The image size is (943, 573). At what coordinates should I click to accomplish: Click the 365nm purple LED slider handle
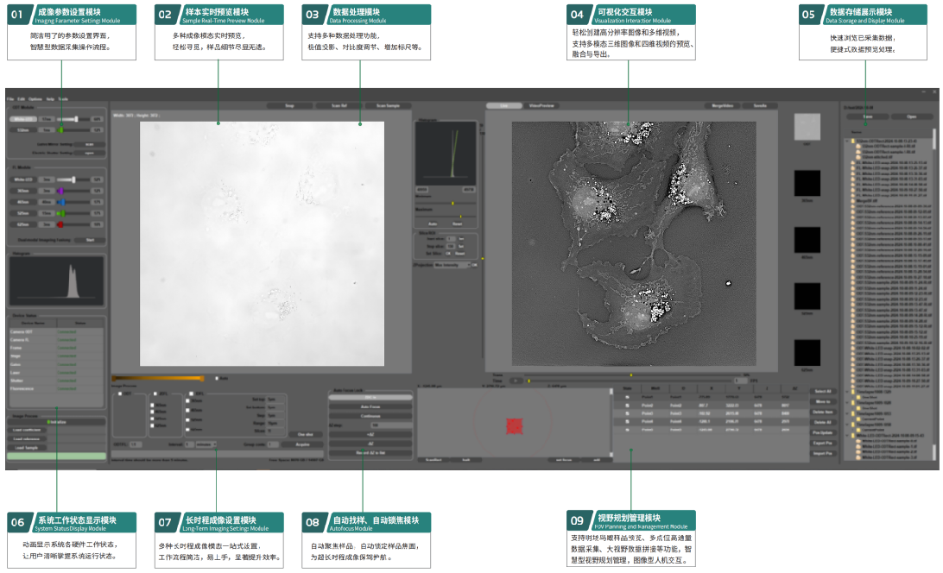60,191
